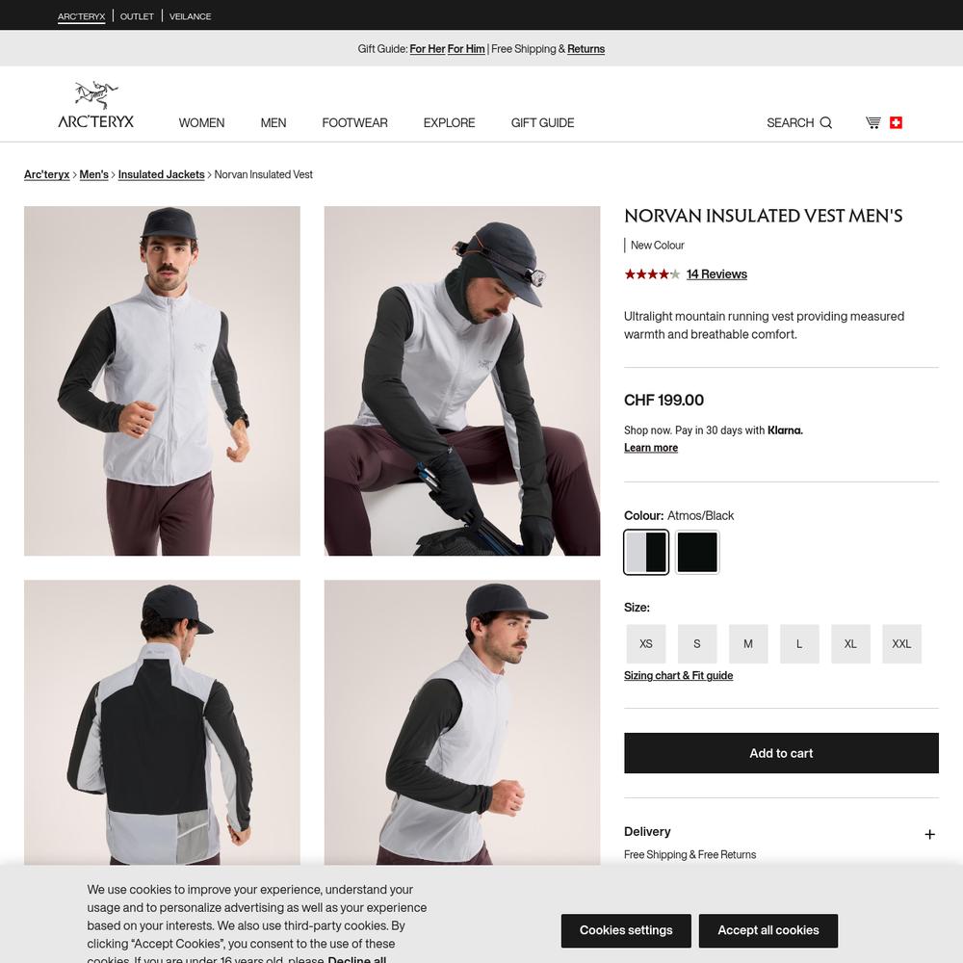The image size is (963, 963).
Task: Click the Add to cart button
Action: (781, 753)
